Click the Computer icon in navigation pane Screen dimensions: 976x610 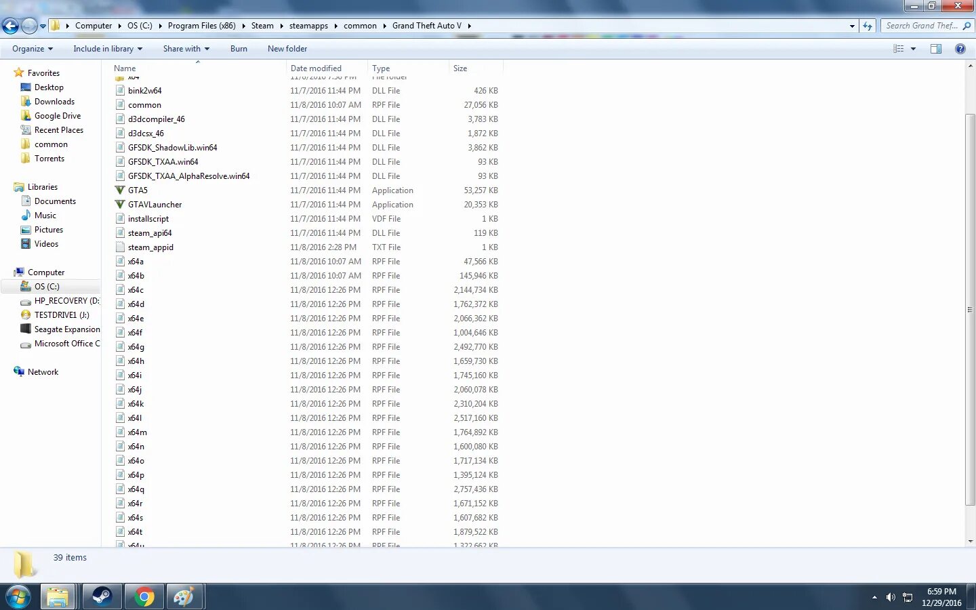(x=19, y=272)
